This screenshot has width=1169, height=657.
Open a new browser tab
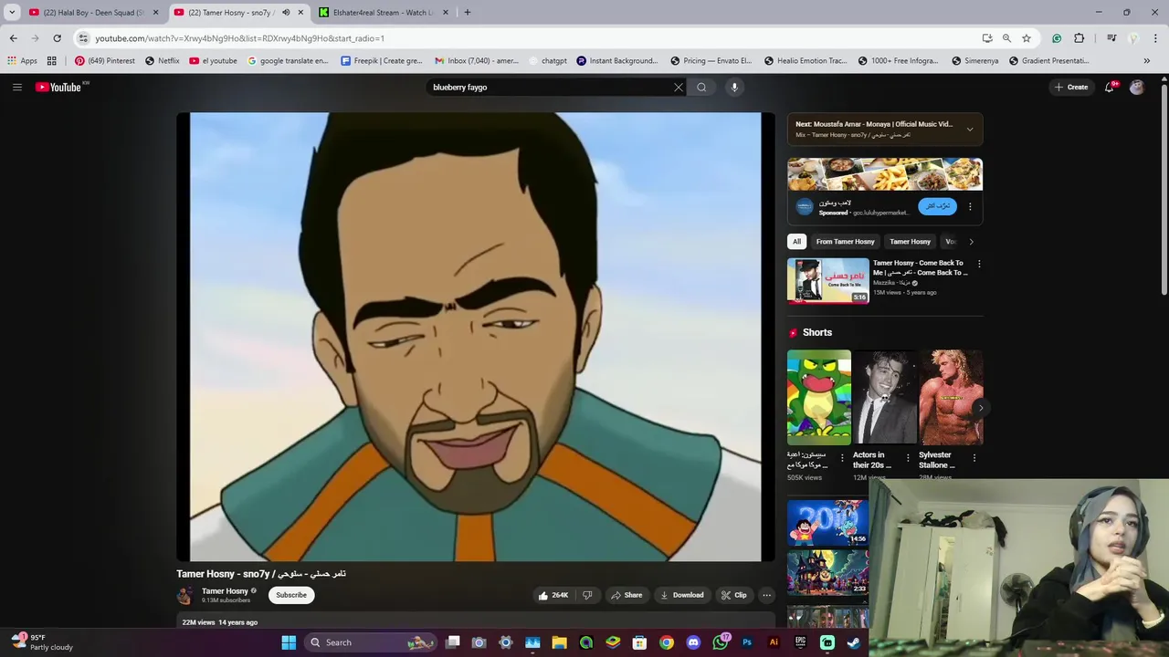coord(467,13)
